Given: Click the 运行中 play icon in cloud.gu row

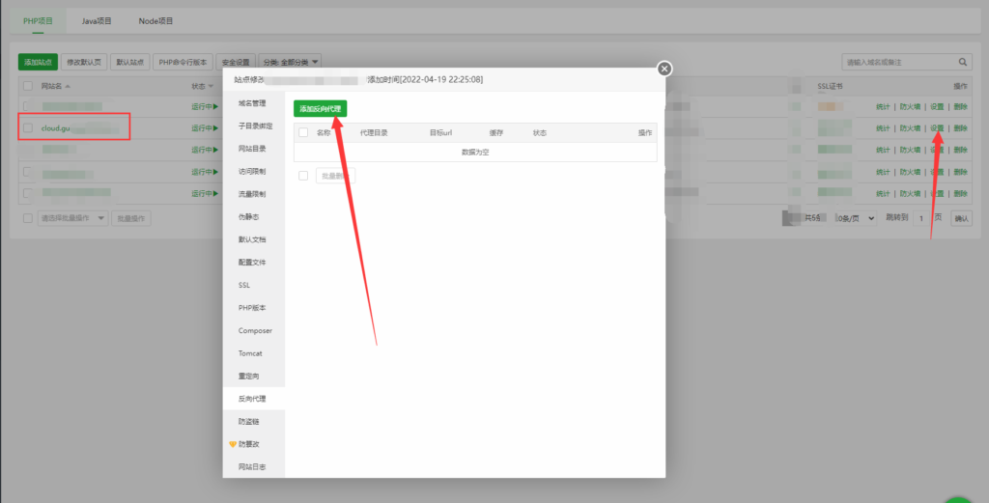Looking at the screenshot, I should click(x=215, y=128).
